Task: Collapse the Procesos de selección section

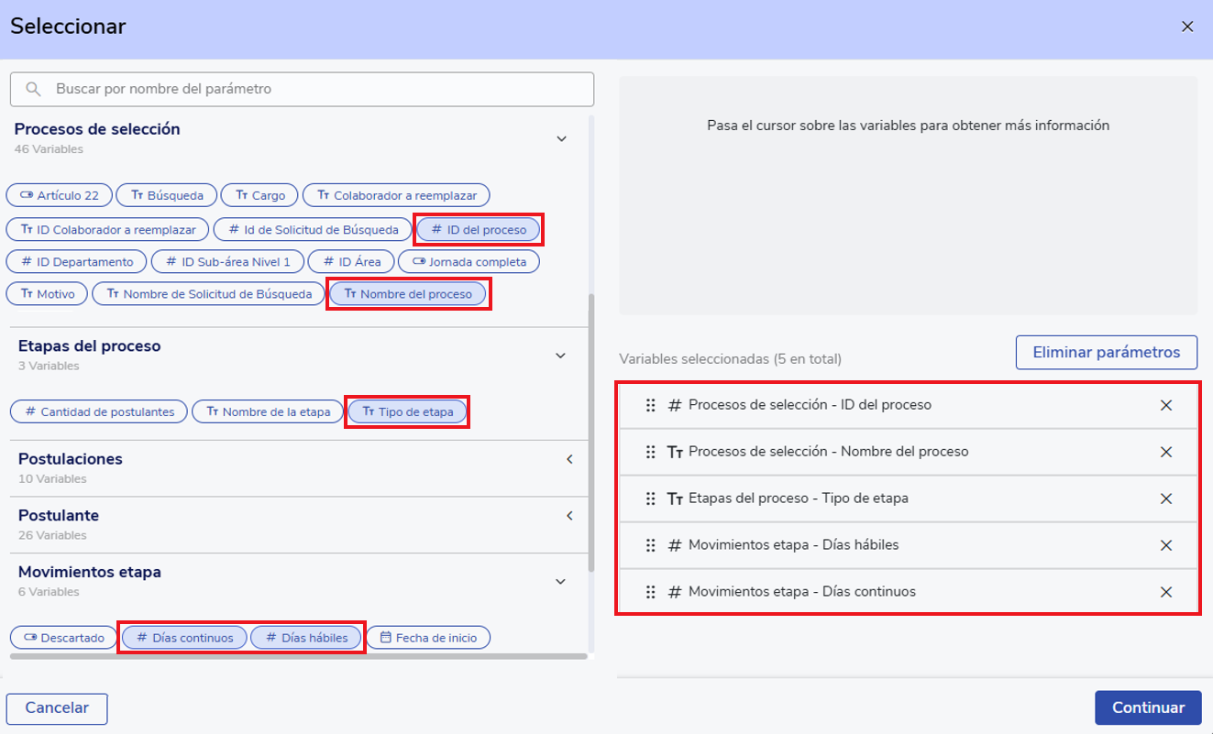Action: click(561, 138)
